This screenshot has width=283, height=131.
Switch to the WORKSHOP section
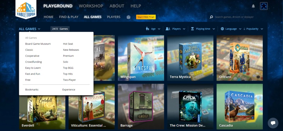pyautogui.click(x=91, y=6)
